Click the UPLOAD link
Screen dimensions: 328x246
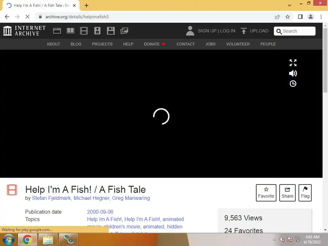pyautogui.click(x=259, y=31)
